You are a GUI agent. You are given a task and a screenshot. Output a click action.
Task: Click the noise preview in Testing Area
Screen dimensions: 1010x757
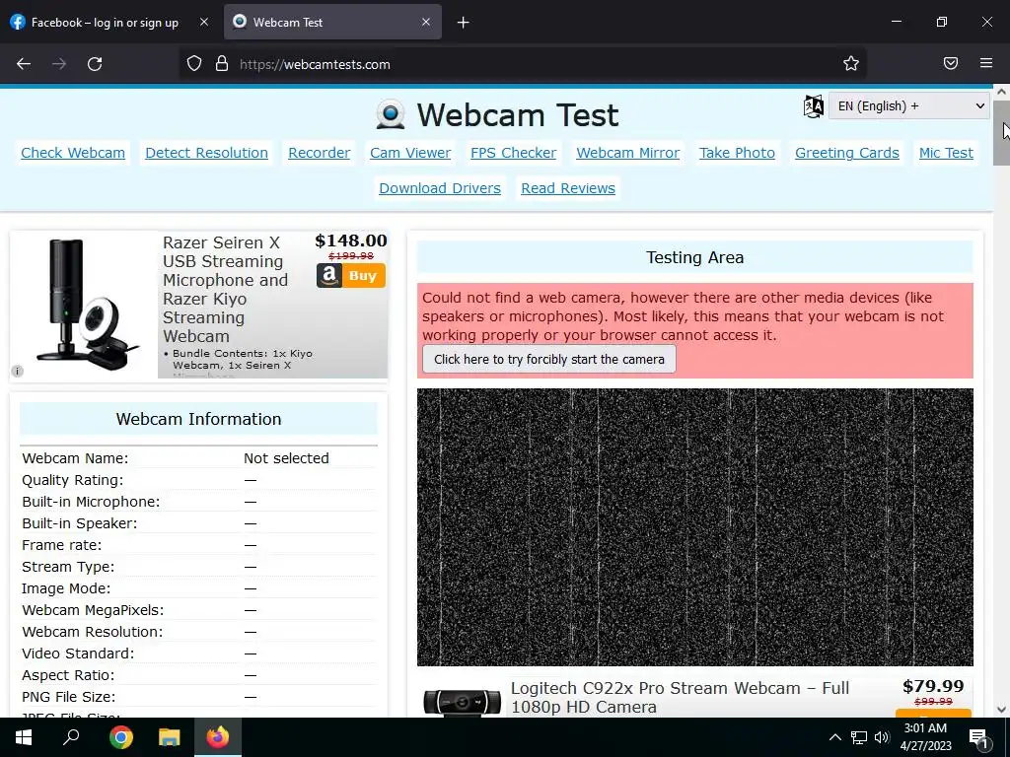pos(695,526)
